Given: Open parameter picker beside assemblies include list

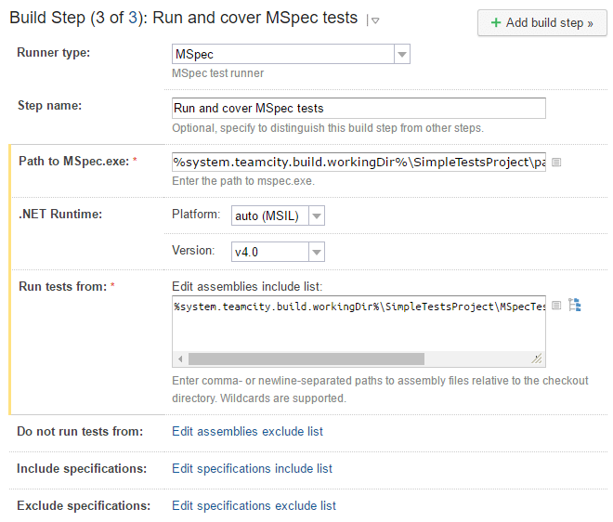Looking at the screenshot, I should (556, 306).
